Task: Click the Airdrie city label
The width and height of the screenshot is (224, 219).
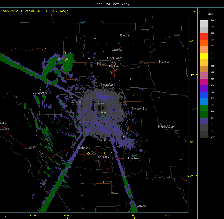Action: tap(105, 140)
